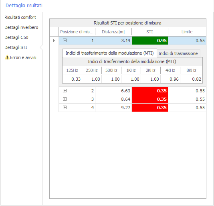Click the 1KHz column header

pyautogui.click(x=131, y=70)
